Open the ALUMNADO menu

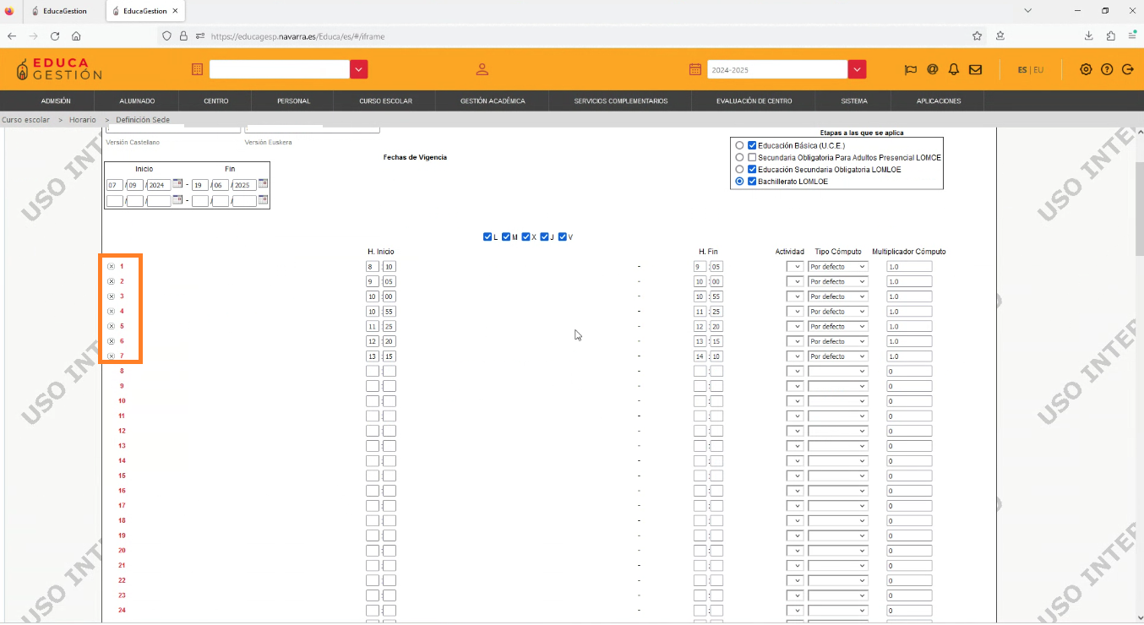tap(137, 101)
